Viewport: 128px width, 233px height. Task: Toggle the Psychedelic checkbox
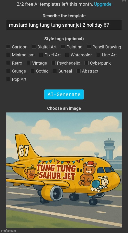pos(53,63)
